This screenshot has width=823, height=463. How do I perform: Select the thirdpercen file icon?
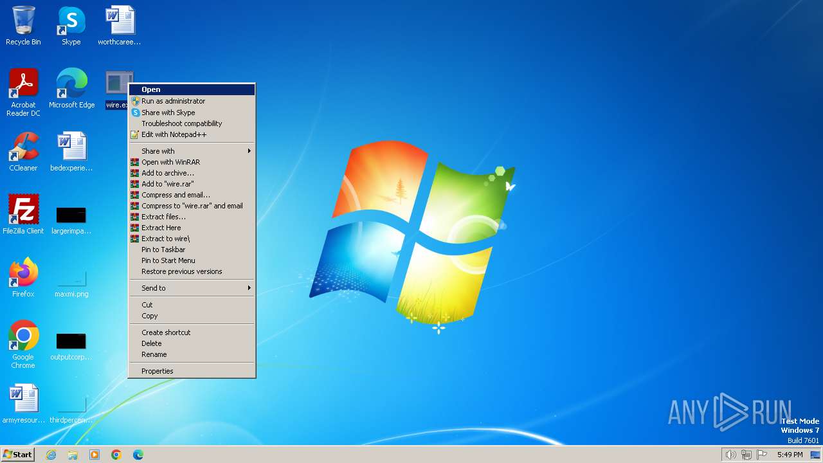[x=71, y=408]
